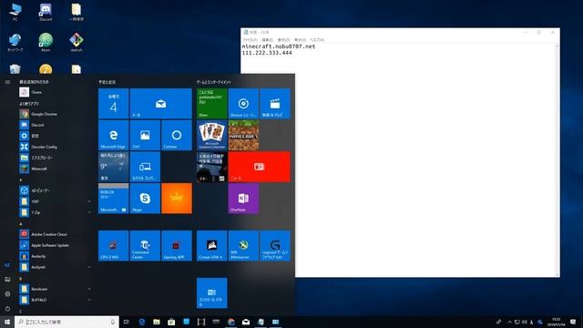Launch the Skype tile
Viewport: 583px width, 328px height.
(x=145, y=199)
